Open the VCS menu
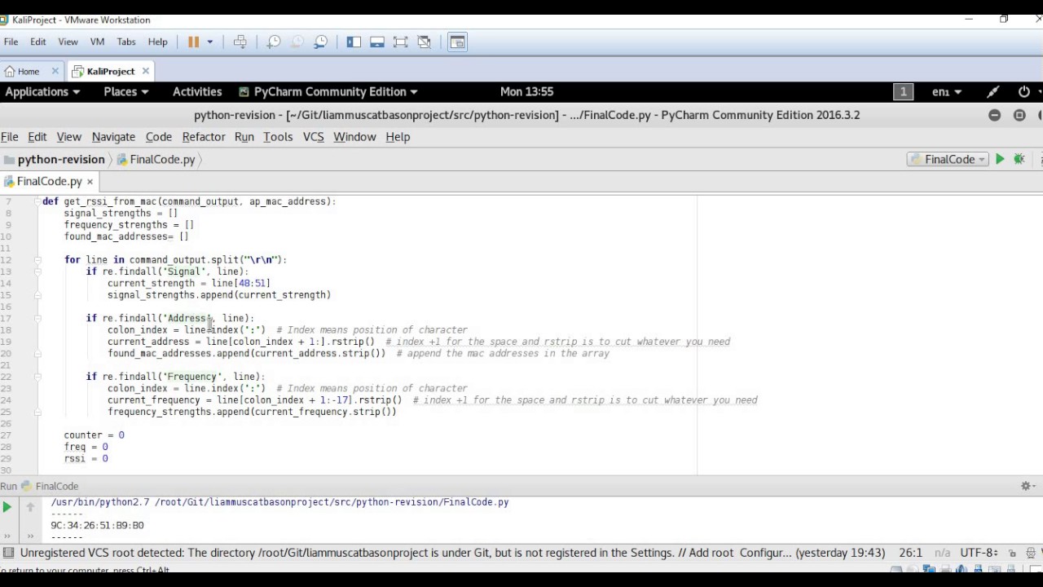This screenshot has width=1043, height=587. pos(314,137)
